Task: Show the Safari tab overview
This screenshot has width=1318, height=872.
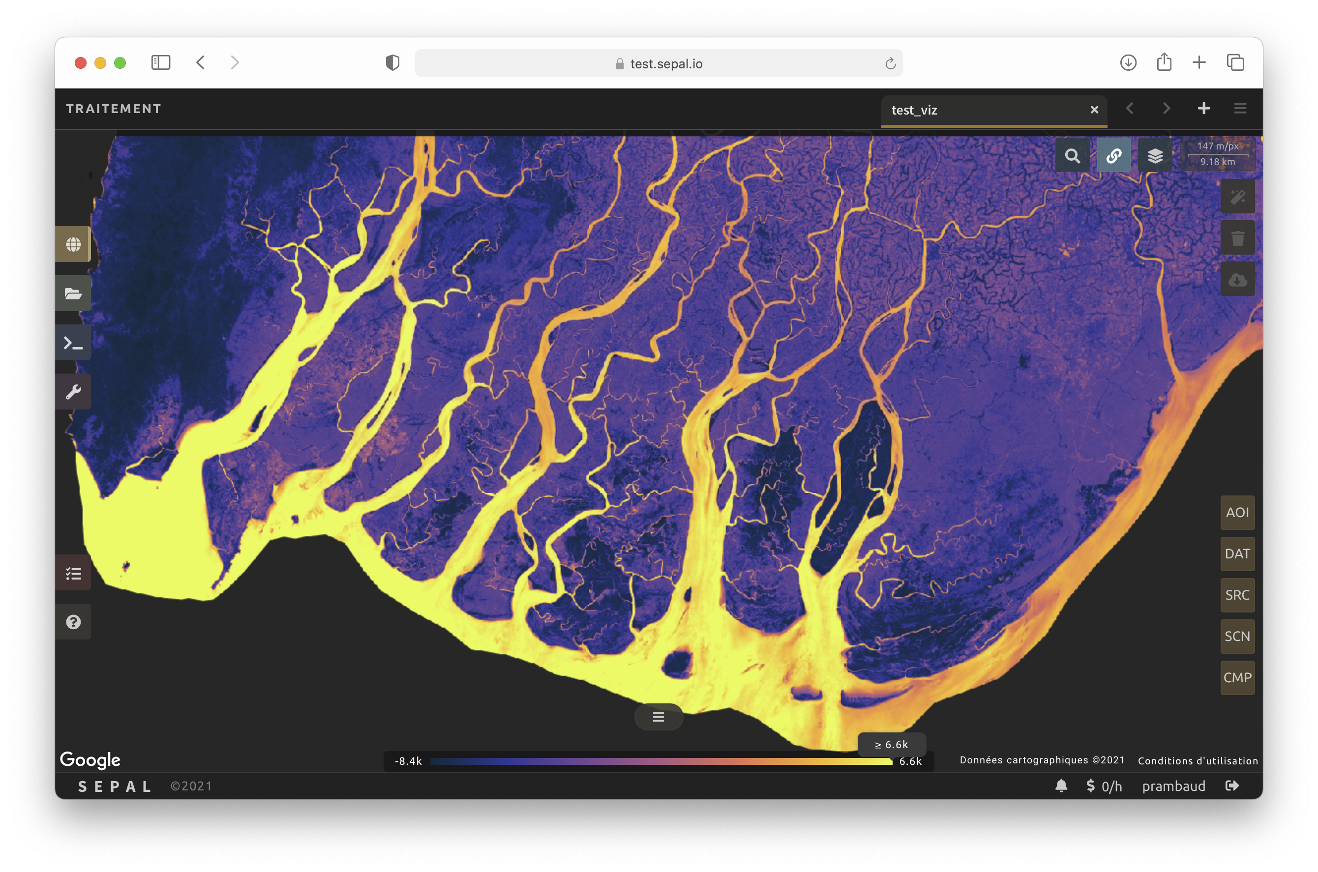Action: tap(1235, 62)
